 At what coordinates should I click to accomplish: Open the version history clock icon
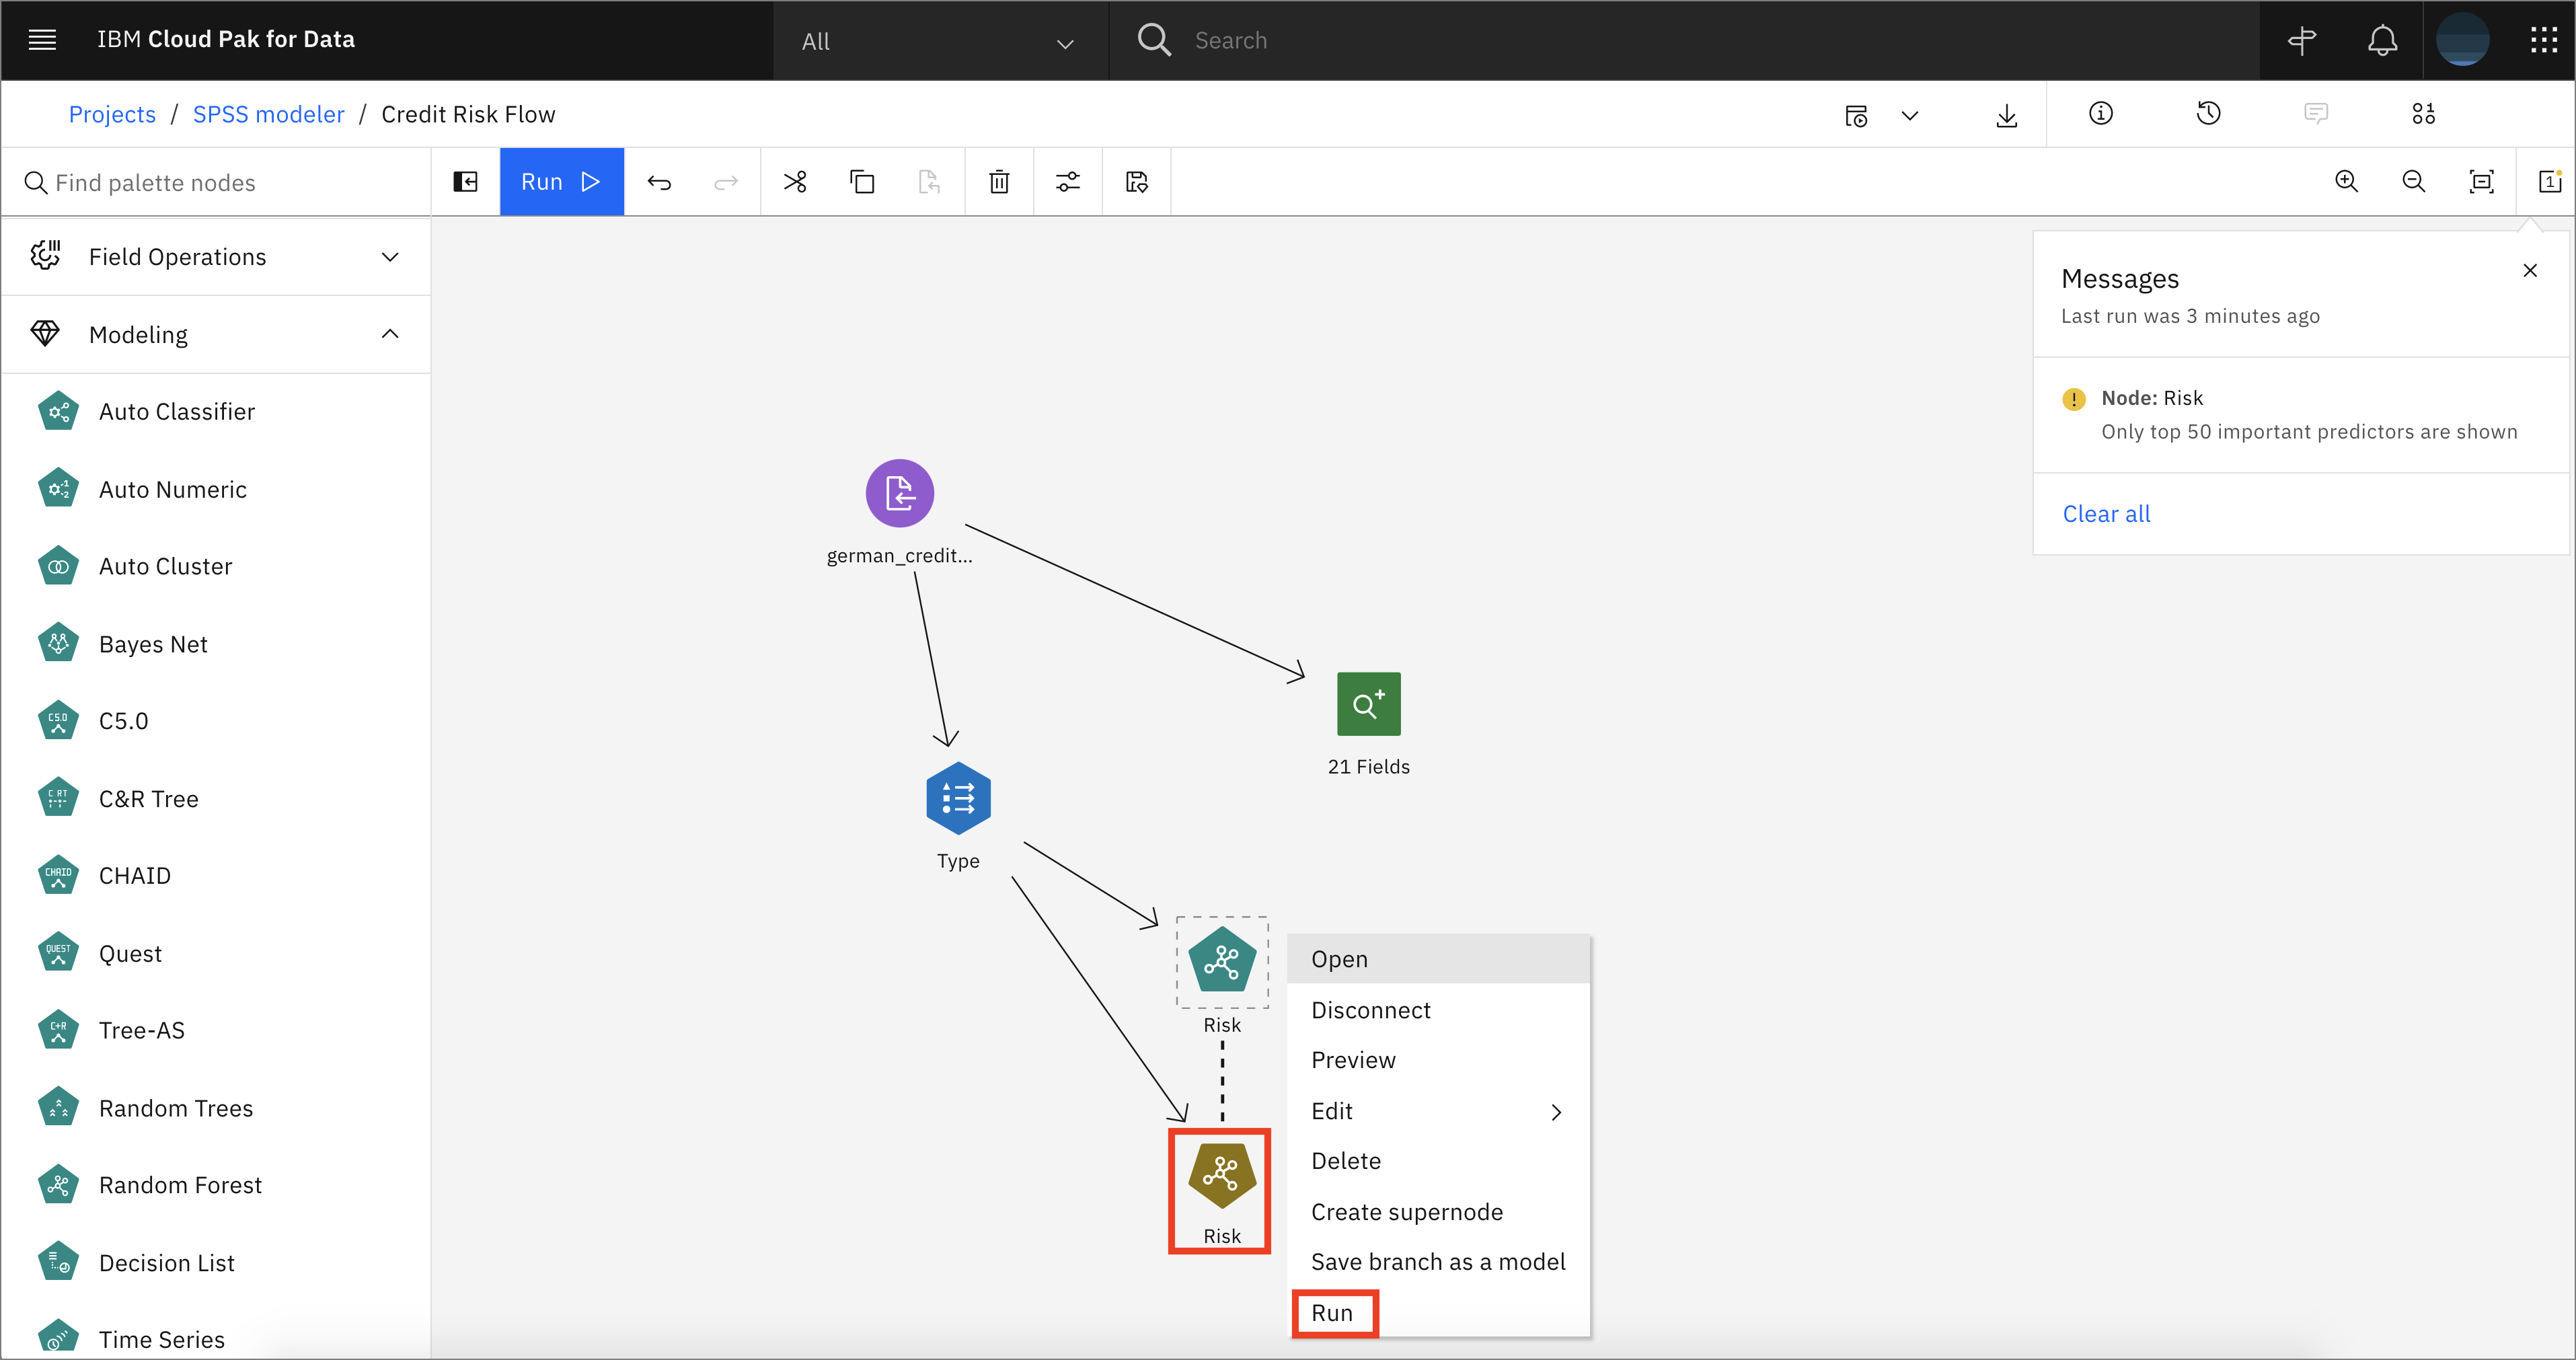coord(2208,114)
